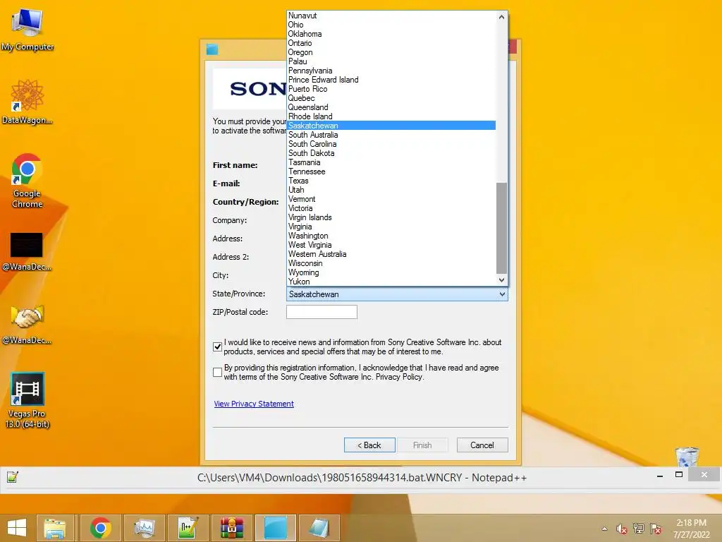Open the Action Center flag icon
722x542 pixels.
pyautogui.click(x=656, y=529)
